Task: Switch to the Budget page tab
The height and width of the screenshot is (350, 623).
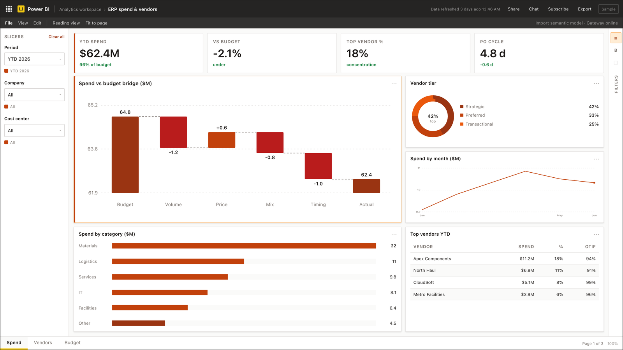Action: tap(72, 343)
